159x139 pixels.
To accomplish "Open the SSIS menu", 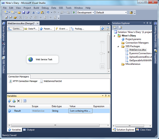I will click(61, 8).
